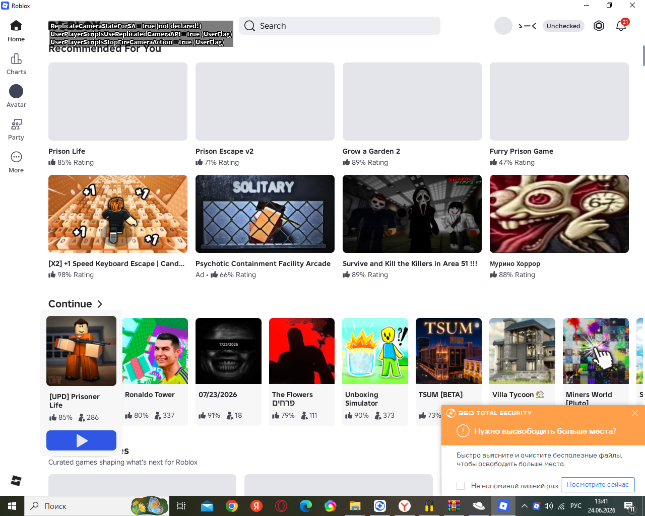Click the Roblox logo at sidebar bottom

(x=16, y=481)
